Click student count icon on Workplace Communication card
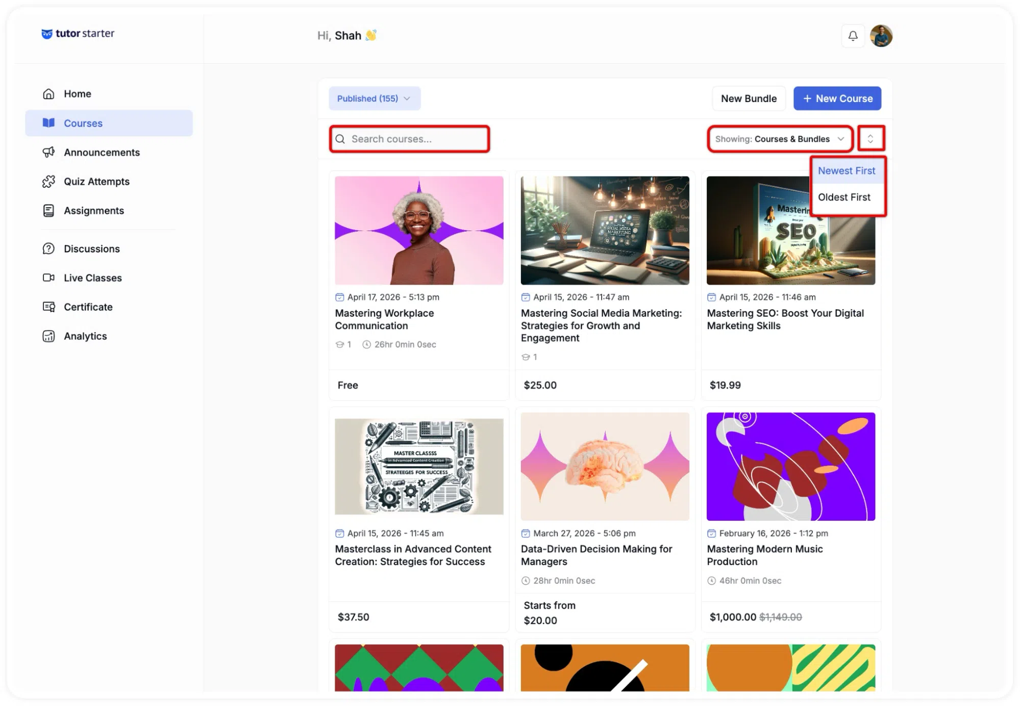Screen dimensions: 1020x706 tap(340, 344)
